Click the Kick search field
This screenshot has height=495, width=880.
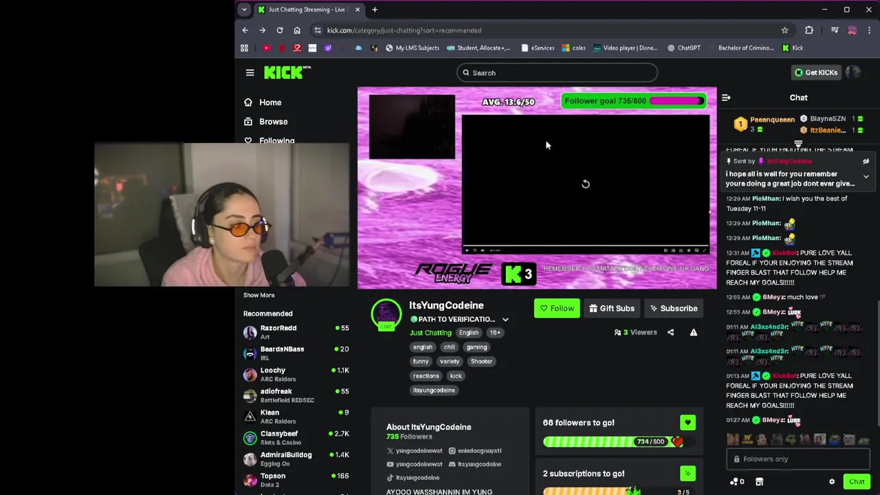click(x=557, y=73)
